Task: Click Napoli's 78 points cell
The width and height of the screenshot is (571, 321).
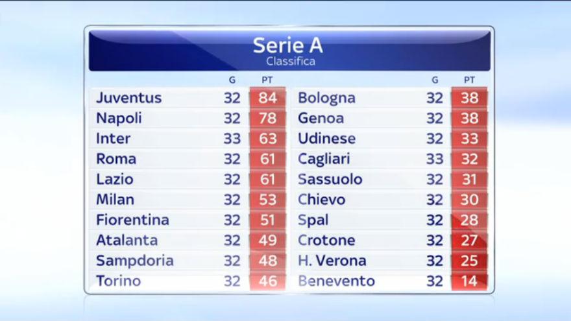Action: point(267,118)
